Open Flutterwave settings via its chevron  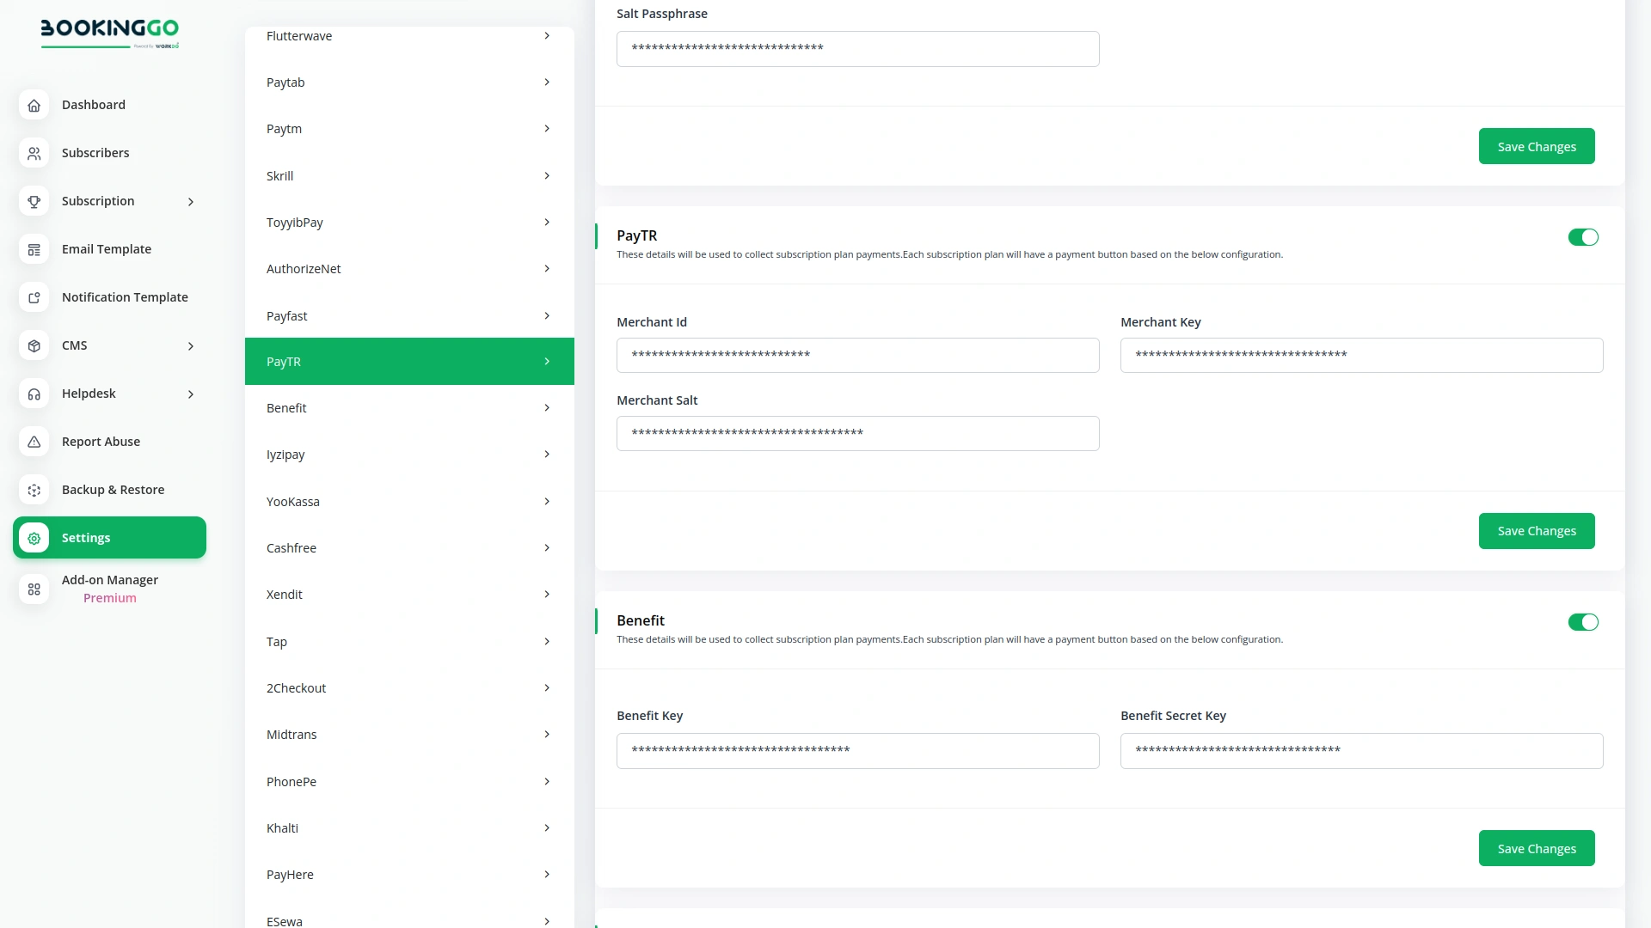[x=548, y=35]
